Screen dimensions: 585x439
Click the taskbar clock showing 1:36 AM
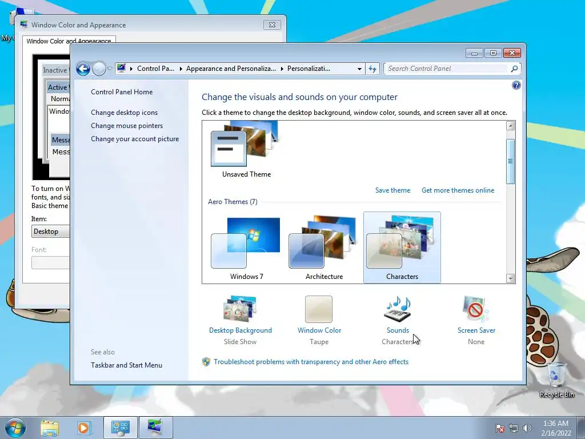pos(556,428)
